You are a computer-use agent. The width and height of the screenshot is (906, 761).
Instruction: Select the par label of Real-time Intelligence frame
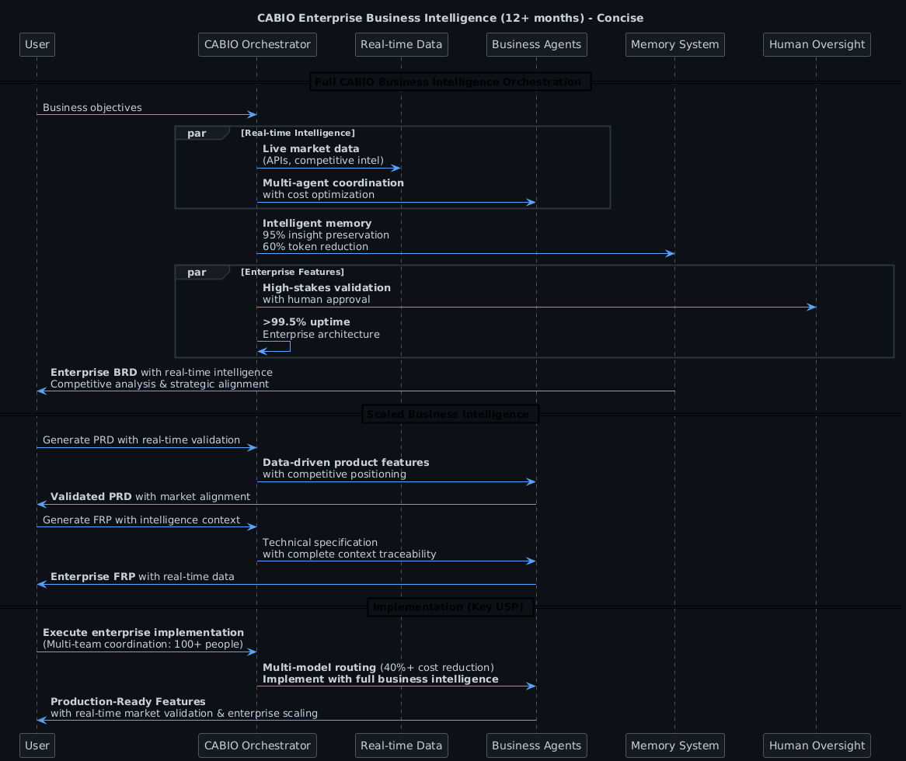[x=197, y=134]
